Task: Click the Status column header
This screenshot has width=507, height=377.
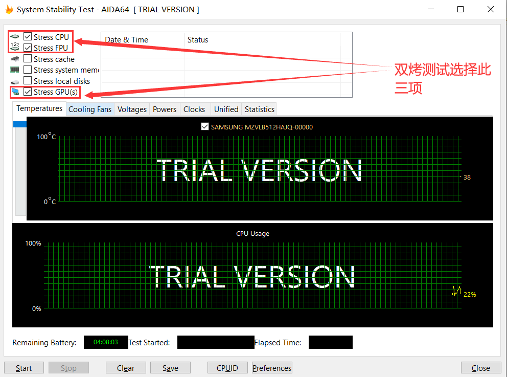Action: (262, 40)
